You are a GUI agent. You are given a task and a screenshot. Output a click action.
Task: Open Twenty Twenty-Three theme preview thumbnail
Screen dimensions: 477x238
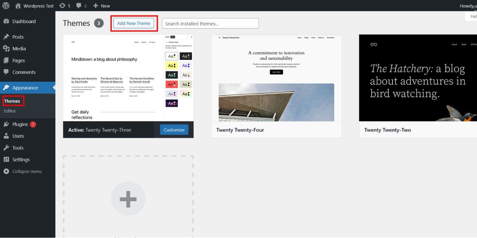tap(128, 78)
